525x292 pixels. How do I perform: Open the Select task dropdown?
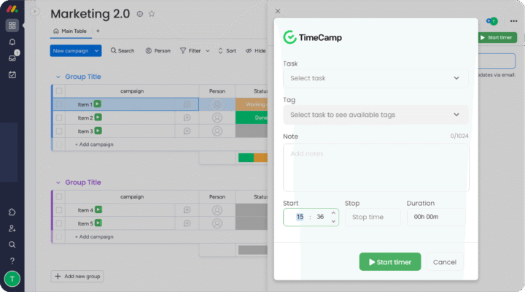(x=376, y=78)
